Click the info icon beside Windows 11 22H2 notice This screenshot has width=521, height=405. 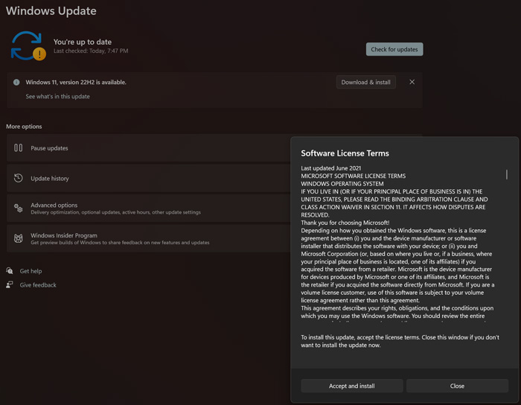tap(16, 83)
